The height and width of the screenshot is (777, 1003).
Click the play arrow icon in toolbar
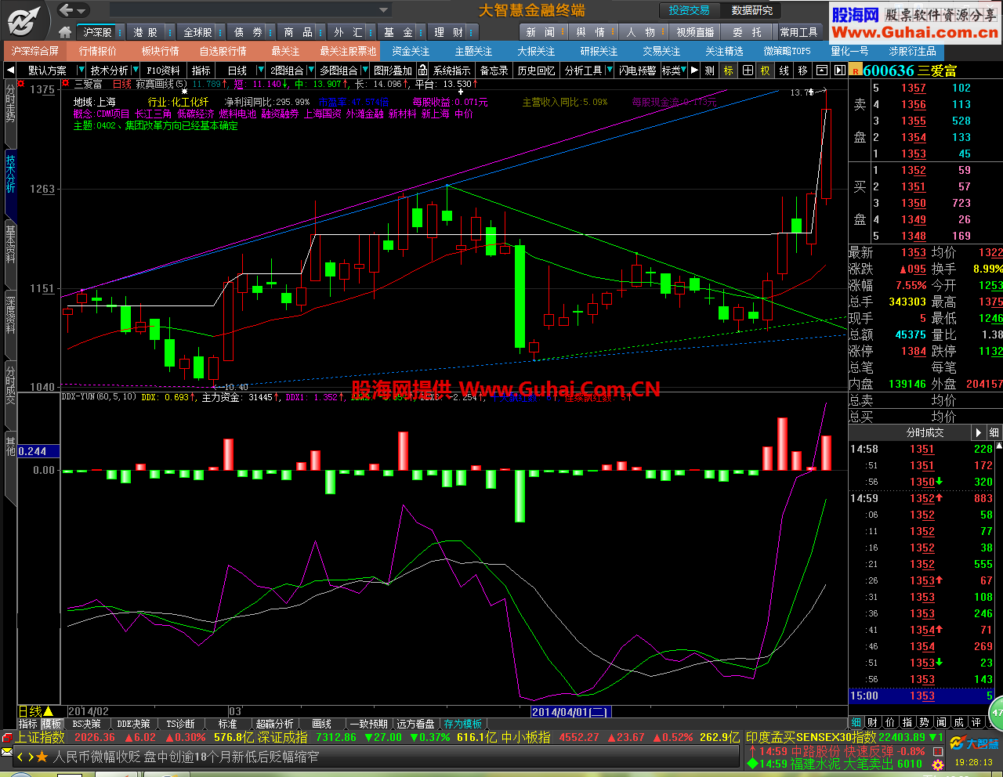coord(694,70)
